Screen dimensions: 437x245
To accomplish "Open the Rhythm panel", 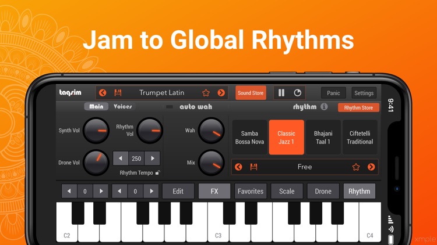I will tap(360, 191).
